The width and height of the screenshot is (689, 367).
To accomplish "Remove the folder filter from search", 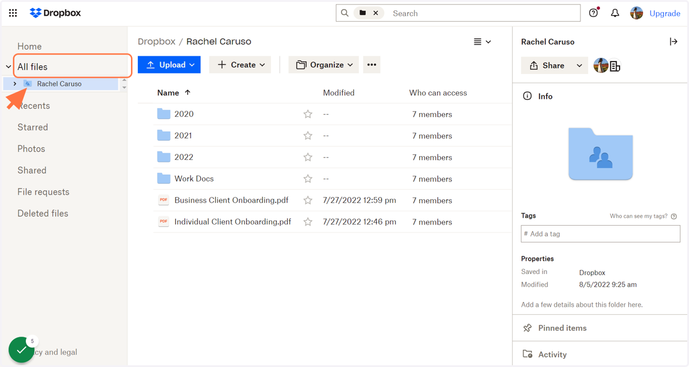I will [376, 13].
